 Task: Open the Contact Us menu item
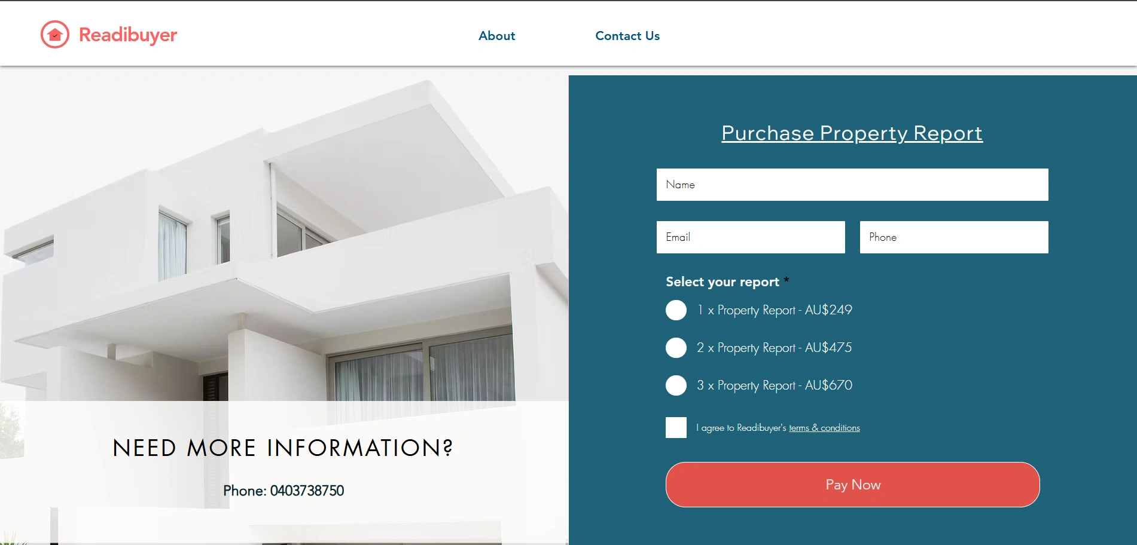click(627, 36)
